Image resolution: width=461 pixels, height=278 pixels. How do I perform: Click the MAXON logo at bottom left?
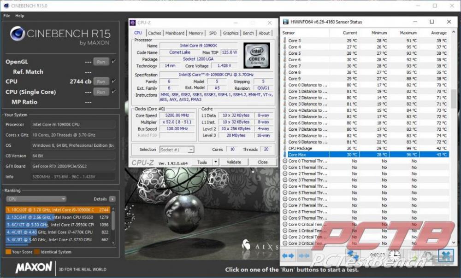pyautogui.click(x=34, y=267)
